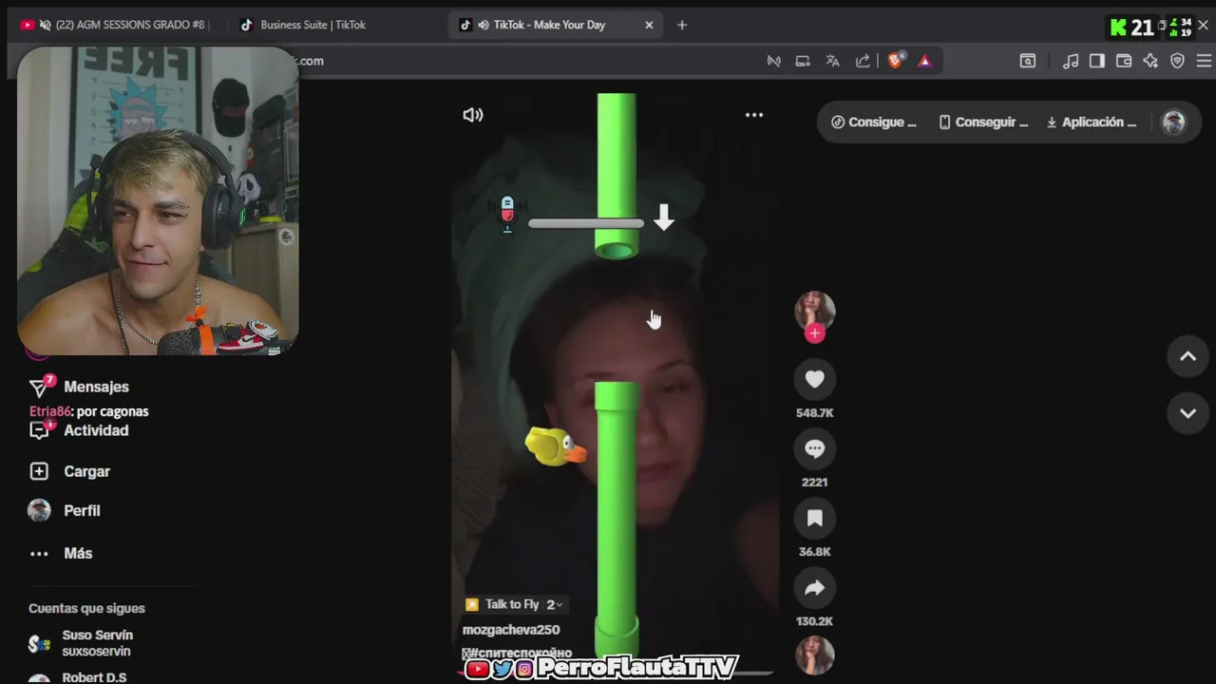
Task: Open Brave Rewards triangle icon
Action: point(924,61)
